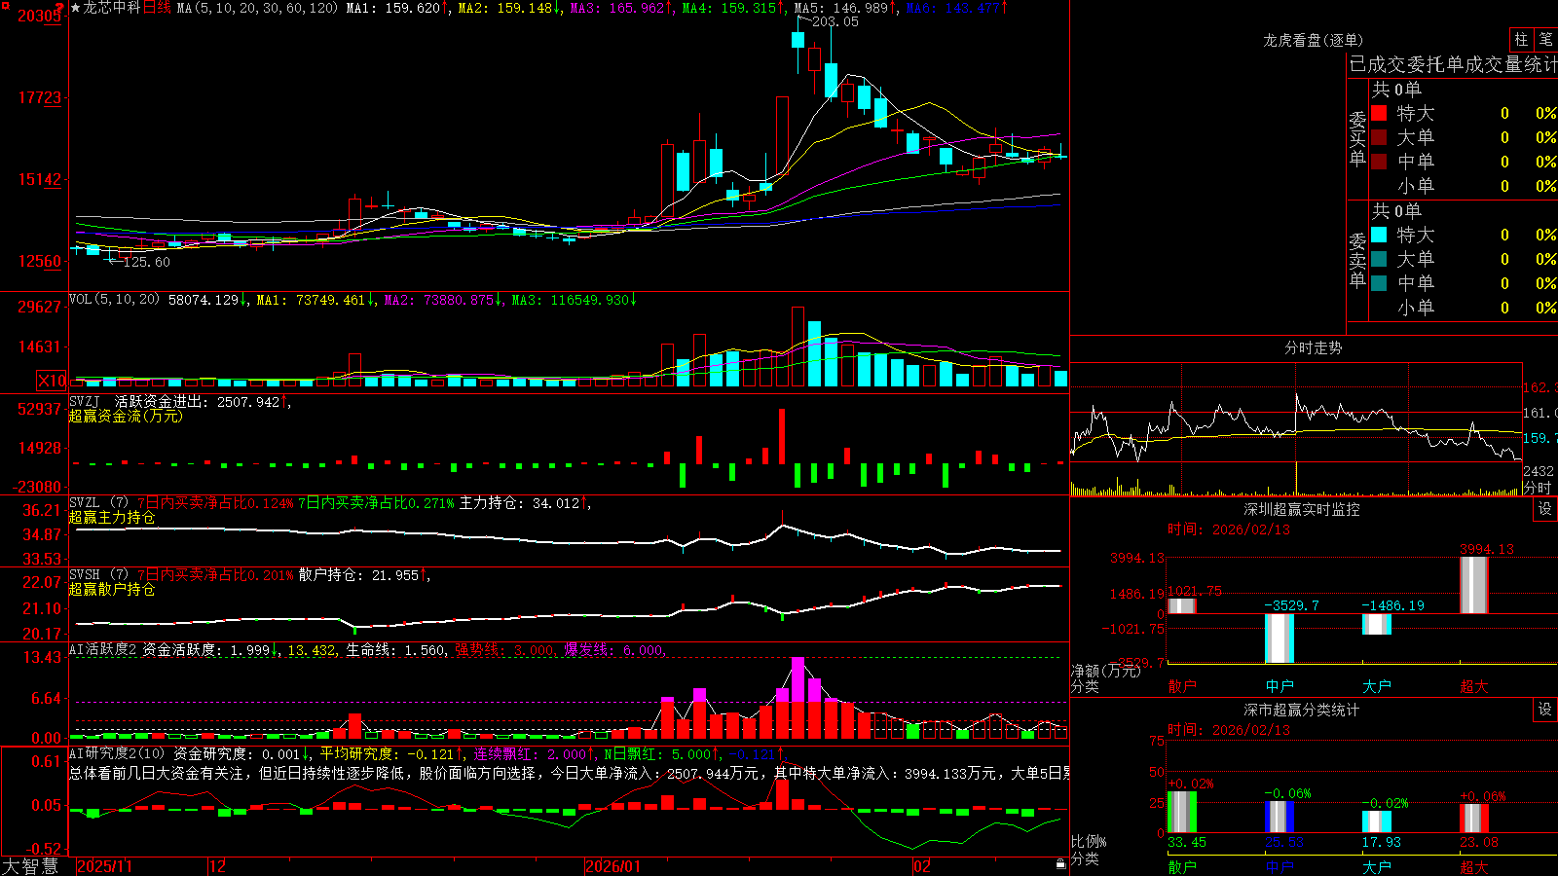This screenshot has width=1558, height=876.
Task: Click the 比例% axis label
Action: tap(1089, 841)
